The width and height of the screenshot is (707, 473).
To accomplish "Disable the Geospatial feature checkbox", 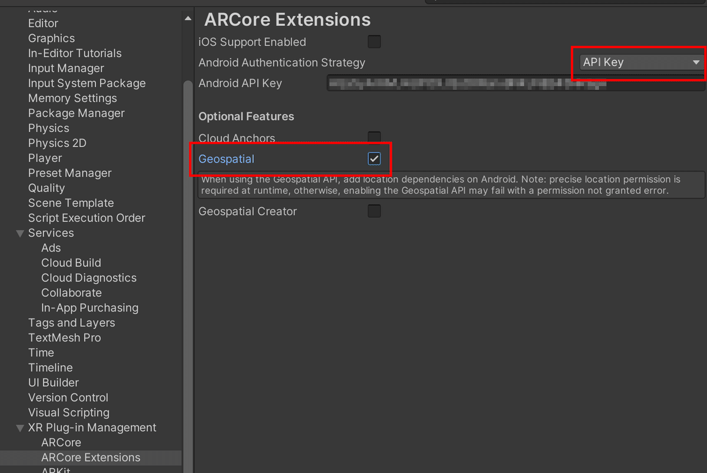I will 374,158.
